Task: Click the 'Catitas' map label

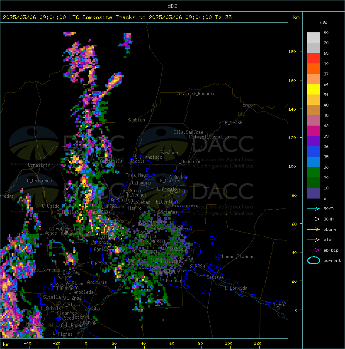Action: click(215, 277)
